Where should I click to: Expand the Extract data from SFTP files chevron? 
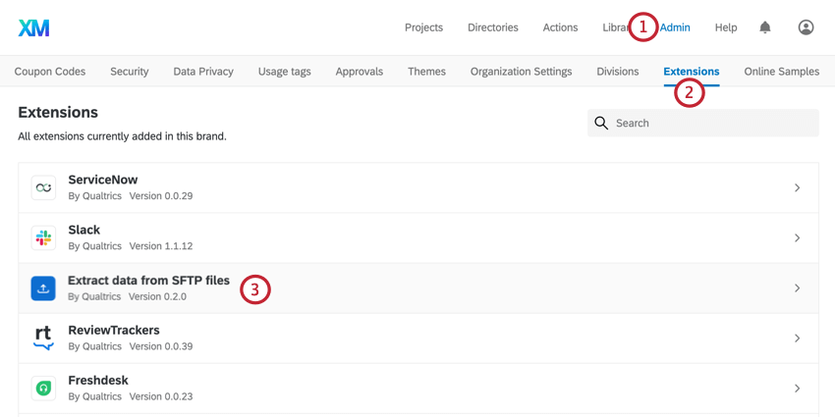pyautogui.click(x=798, y=287)
